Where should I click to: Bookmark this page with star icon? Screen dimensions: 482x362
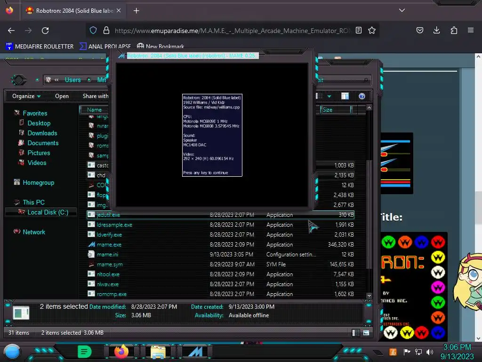coord(372,30)
